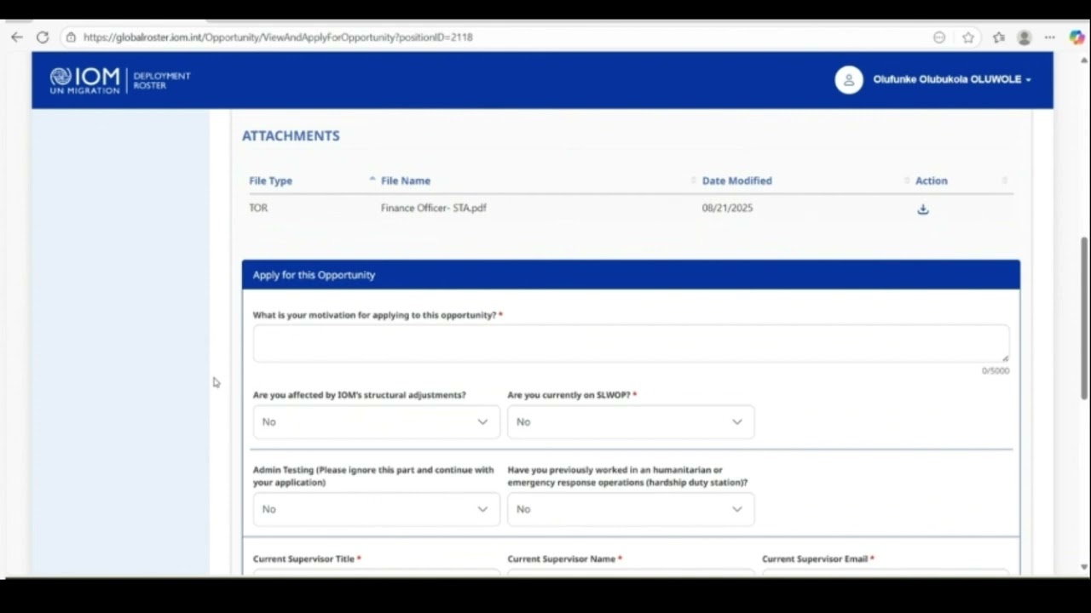Screen dimensions: 1091x613
Task: Click 08/21/2025 date cell
Action: (x=727, y=208)
